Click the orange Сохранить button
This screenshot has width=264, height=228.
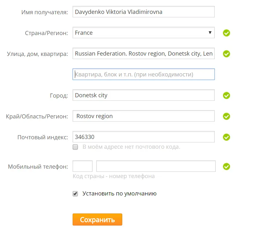point(97,219)
